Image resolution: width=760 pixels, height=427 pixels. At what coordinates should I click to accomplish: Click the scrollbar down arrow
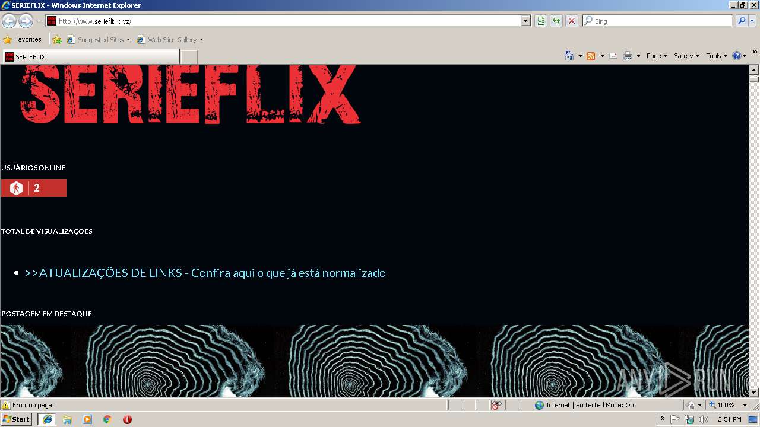point(754,393)
